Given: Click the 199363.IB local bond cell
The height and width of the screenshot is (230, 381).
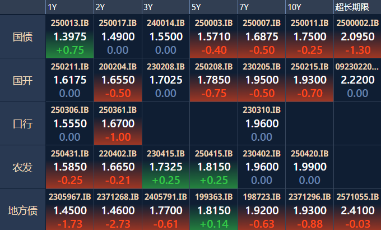Looking at the screenshot, I should pyautogui.click(x=213, y=210).
